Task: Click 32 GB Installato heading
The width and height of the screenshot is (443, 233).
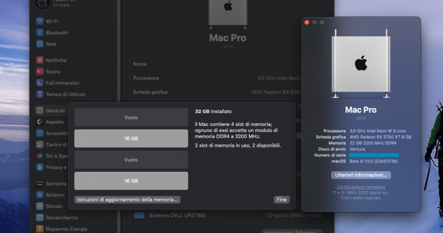Action: coord(213,112)
